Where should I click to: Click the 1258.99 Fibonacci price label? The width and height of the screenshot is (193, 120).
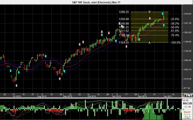tap(124, 19)
